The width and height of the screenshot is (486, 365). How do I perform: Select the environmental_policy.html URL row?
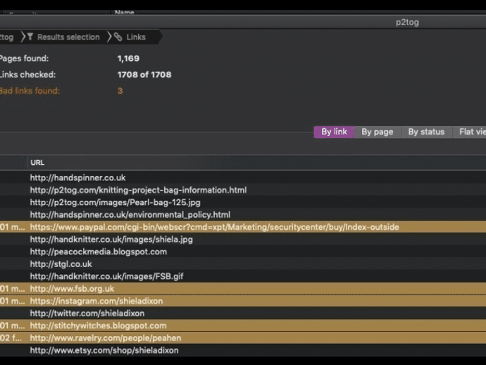tap(243, 215)
